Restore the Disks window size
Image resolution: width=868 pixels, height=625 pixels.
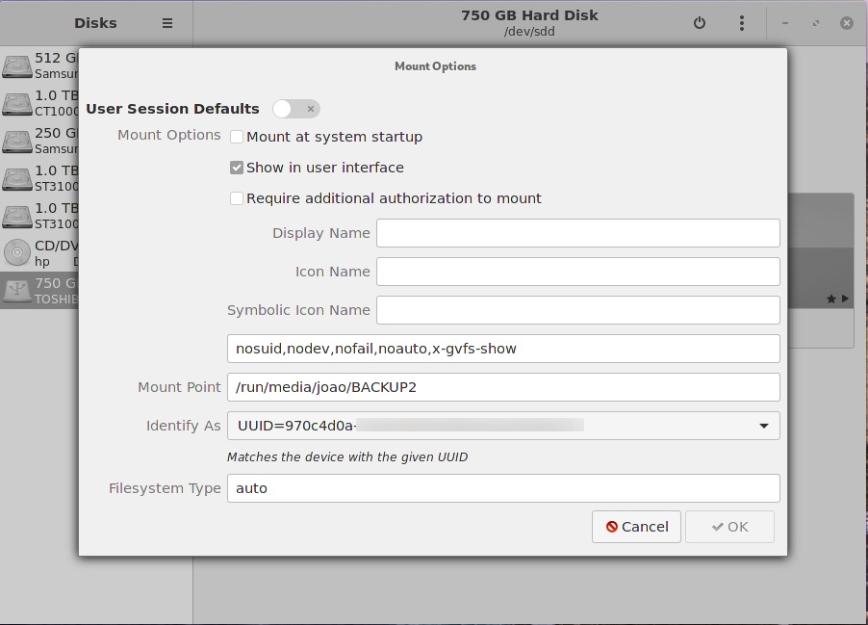click(816, 23)
